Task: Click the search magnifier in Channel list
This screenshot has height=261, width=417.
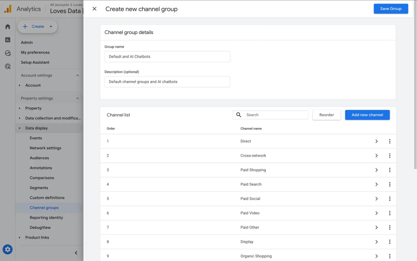Action: pos(239,115)
